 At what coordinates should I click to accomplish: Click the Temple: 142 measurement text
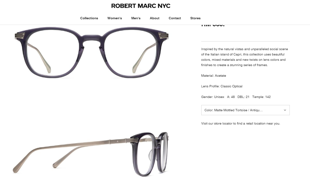261,97
